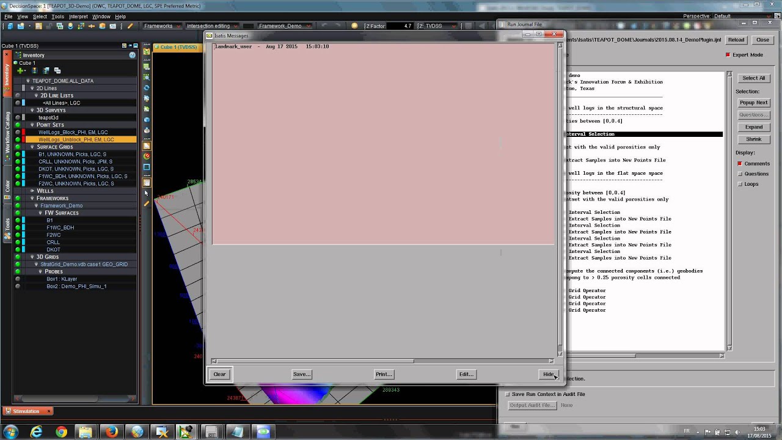Collapse the 2D Lines tree node
Screen dimensions: 782x440
32,88
